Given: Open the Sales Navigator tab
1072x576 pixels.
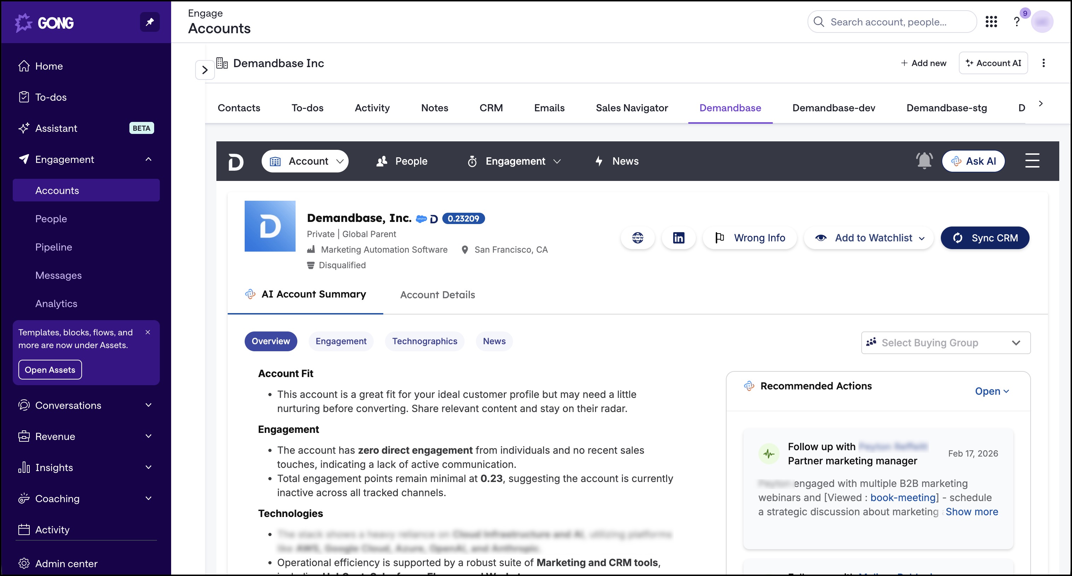Looking at the screenshot, I should pyautogui.click(x=632, y=108).
